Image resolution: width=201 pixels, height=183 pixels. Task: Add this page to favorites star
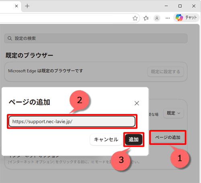(135, 18)
